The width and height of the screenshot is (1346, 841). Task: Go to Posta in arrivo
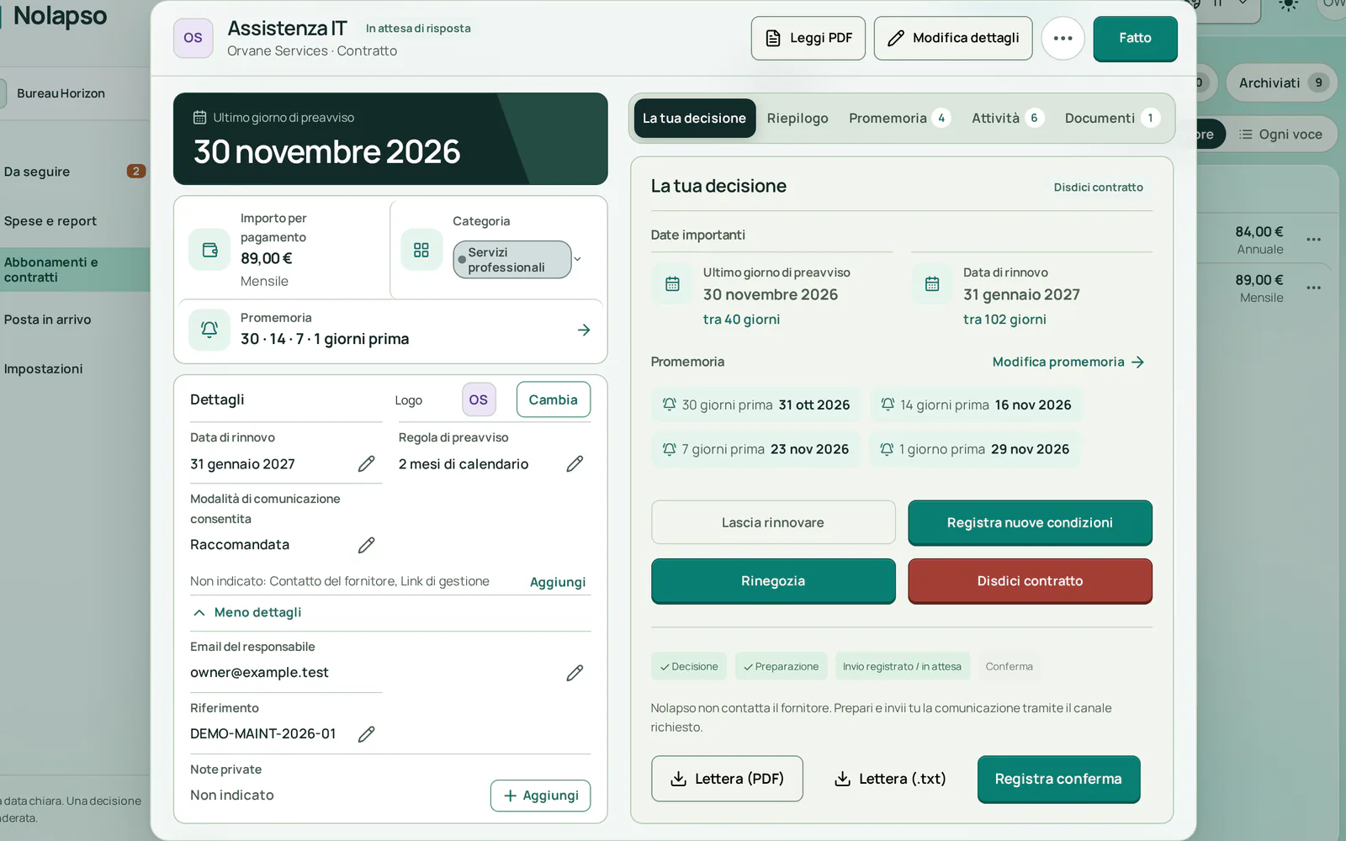48,320
